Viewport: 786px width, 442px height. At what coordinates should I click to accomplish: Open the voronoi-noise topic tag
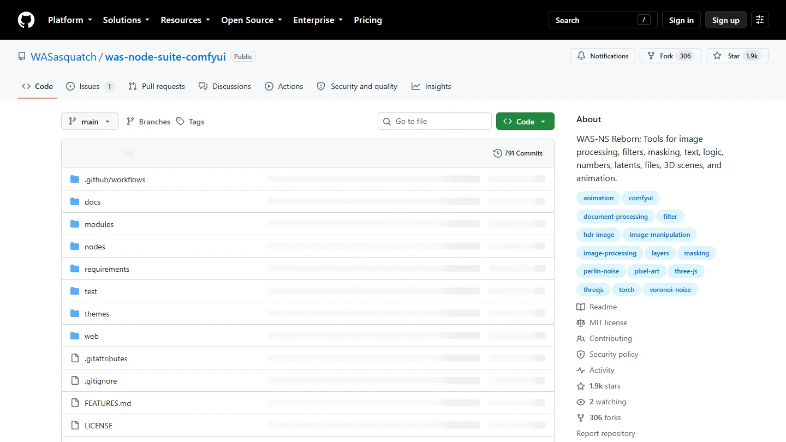[x=670, y=290]
